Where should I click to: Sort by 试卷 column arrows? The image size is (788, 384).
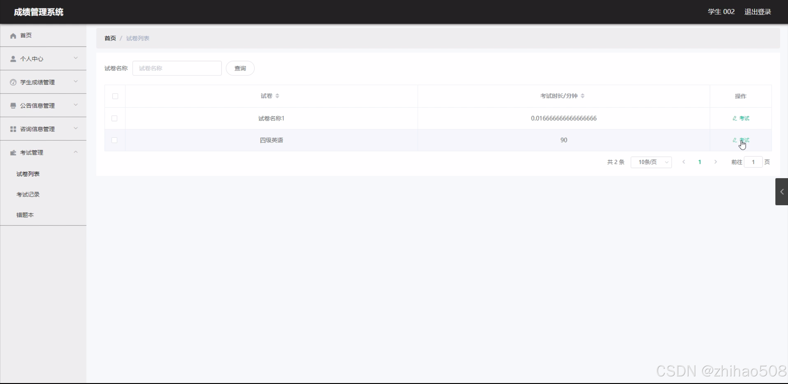click(277, 96)
